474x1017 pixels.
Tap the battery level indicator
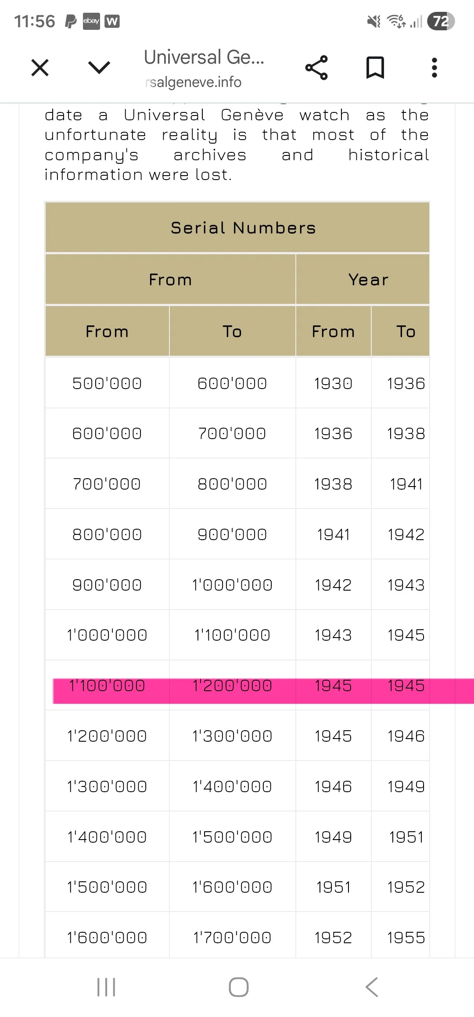pyautogui.click(x=441, y=21)
